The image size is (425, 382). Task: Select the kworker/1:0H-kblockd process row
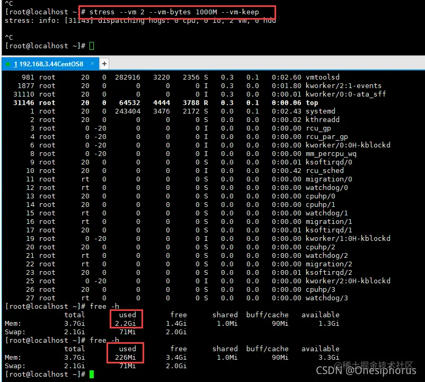(x=208, y=238)
